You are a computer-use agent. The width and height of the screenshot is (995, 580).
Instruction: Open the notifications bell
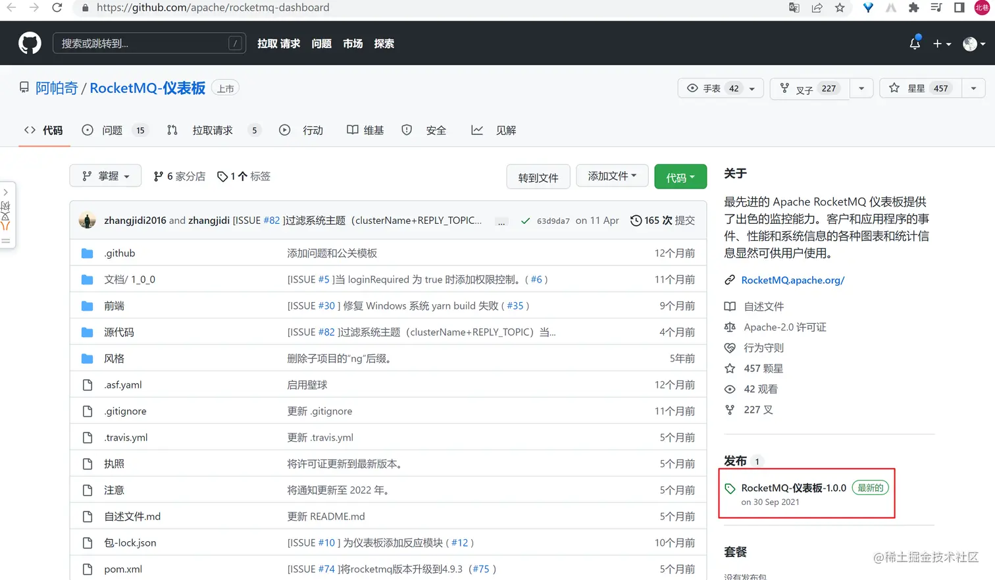point(915,43)
